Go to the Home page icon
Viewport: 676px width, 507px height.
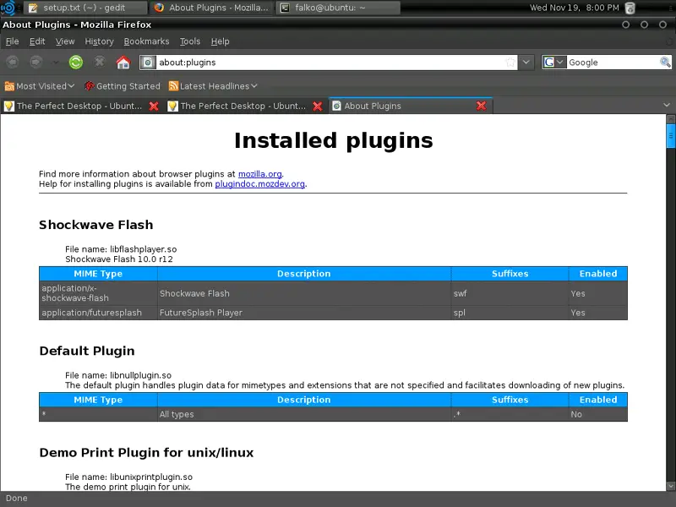123,63
